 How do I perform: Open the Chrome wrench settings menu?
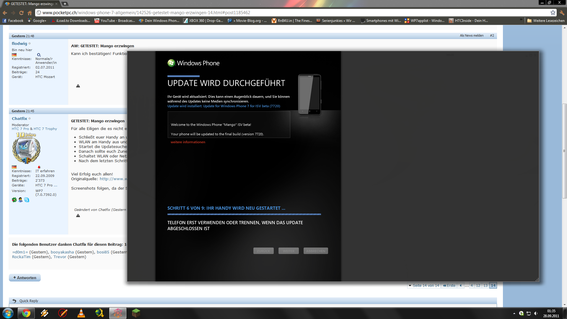click(562, 13)
